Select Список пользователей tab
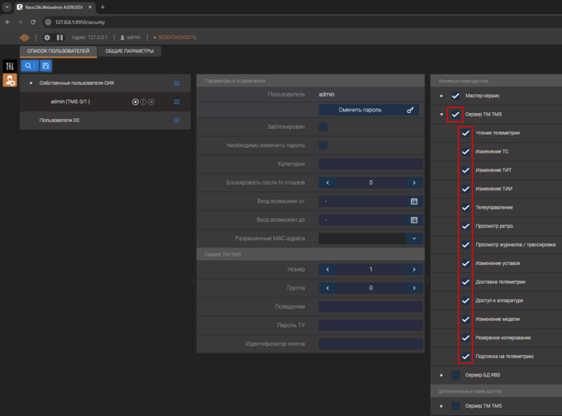Image resolution: width=562 pixels, height=416 pixels. pyautogui.click(x=58, y=51)
